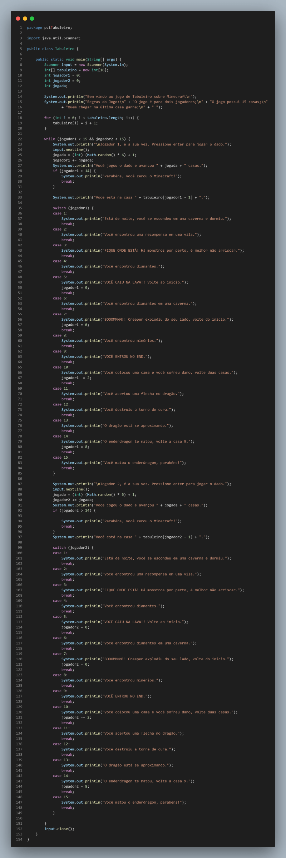
Task: Click line number 22 in the gutter
Action: (20, 139)
